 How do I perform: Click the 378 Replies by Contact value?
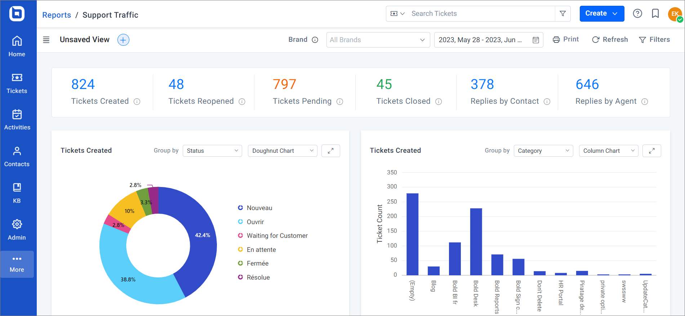(482, 84)
